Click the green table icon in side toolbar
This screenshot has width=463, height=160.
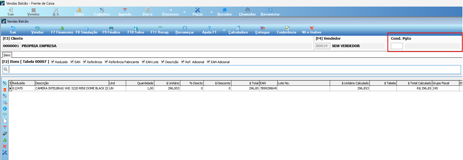(x=5, y=115)
